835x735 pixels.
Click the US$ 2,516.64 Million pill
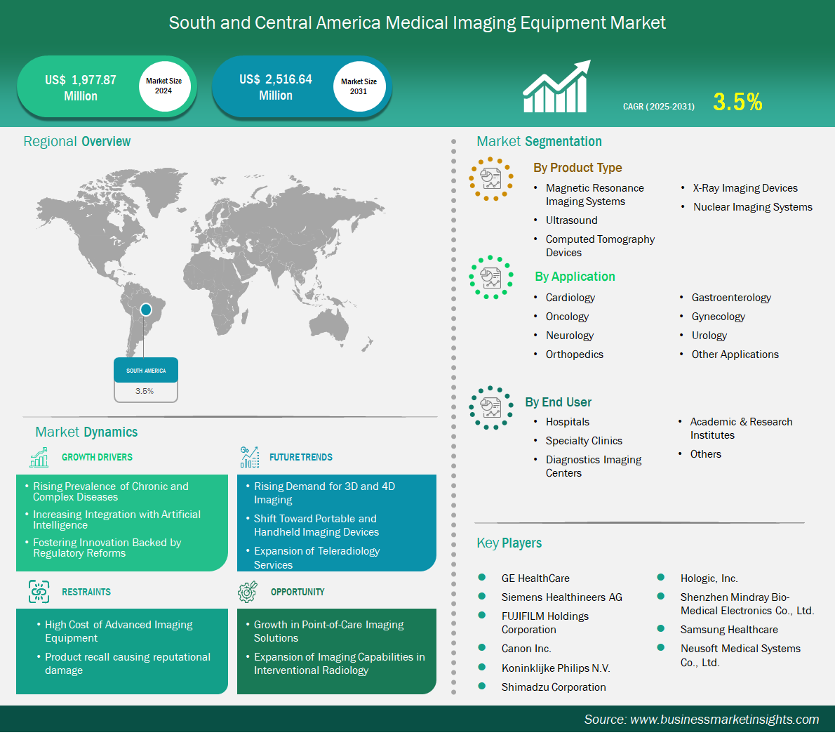pos(302,86)
